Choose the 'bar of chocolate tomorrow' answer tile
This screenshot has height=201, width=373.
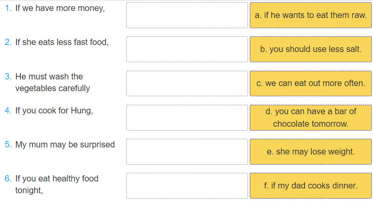click(310, 117)
